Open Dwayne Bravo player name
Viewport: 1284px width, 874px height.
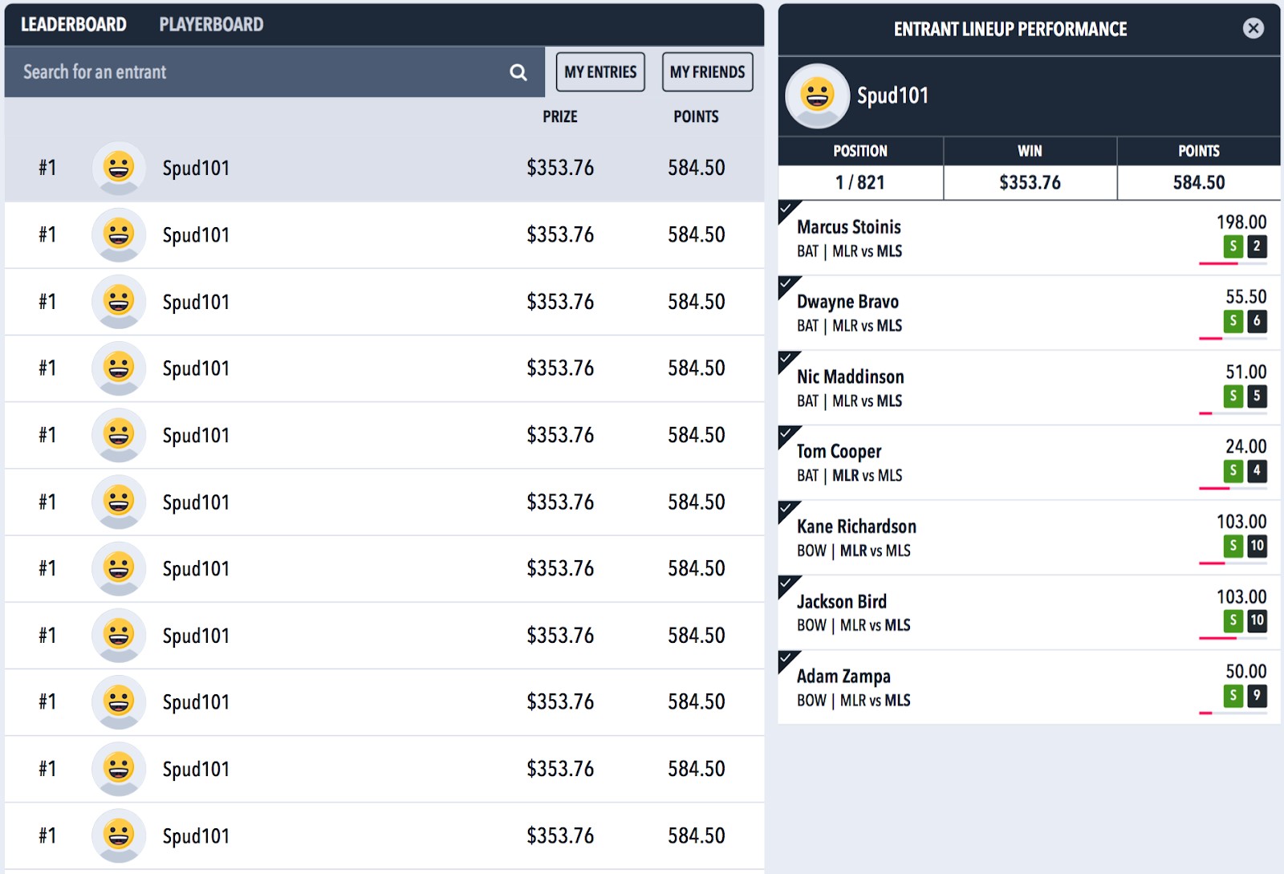click(847, 302)
